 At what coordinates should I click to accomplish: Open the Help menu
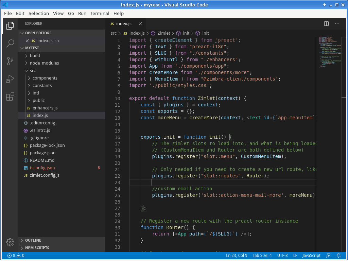[x=119, y=14]
